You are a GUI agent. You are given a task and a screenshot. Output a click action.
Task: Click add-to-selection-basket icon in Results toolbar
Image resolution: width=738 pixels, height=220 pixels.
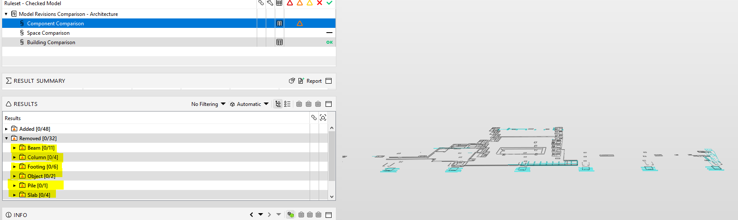[299, 104]
